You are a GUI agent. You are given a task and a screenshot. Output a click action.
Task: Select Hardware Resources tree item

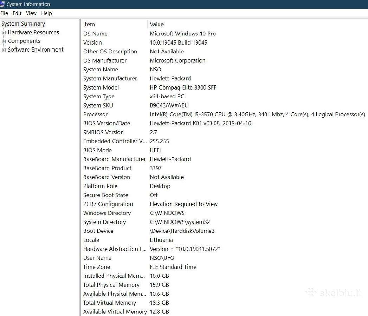[33, 32]
